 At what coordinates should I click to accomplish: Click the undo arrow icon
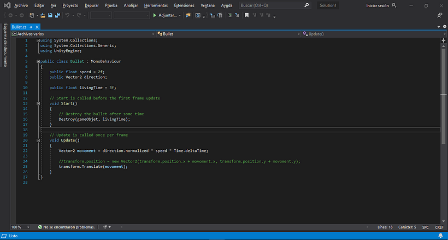[x=67, y=15]
